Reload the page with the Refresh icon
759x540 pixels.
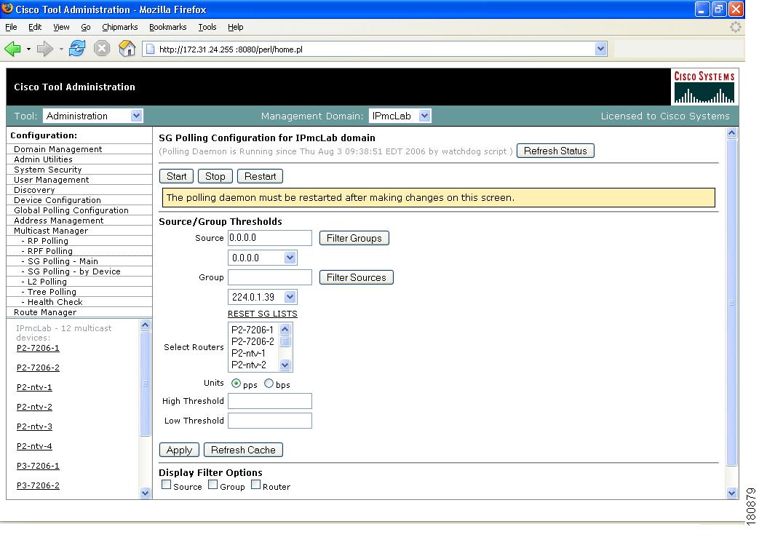(x=77, y=49)
